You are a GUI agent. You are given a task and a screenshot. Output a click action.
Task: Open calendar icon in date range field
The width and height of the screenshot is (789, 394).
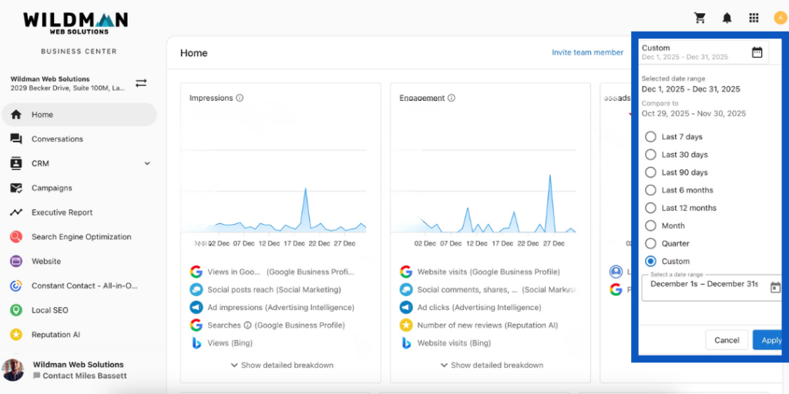pos(775,287)
